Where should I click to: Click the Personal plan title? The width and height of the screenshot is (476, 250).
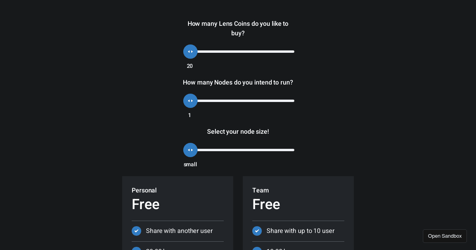coord(144,190)
